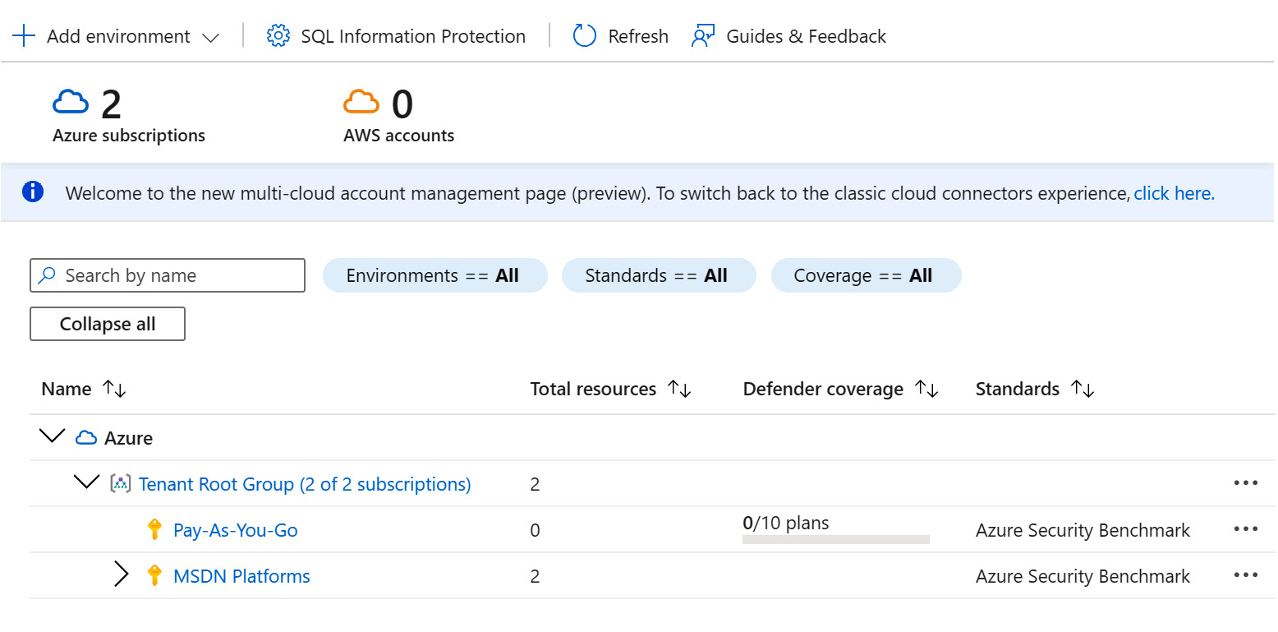Image resolution: width=1278 pixels, height=632 pixels.
Task: Select total resources value for Tenant Root Group
Action: pyautogui.click(x=536, y=484)
